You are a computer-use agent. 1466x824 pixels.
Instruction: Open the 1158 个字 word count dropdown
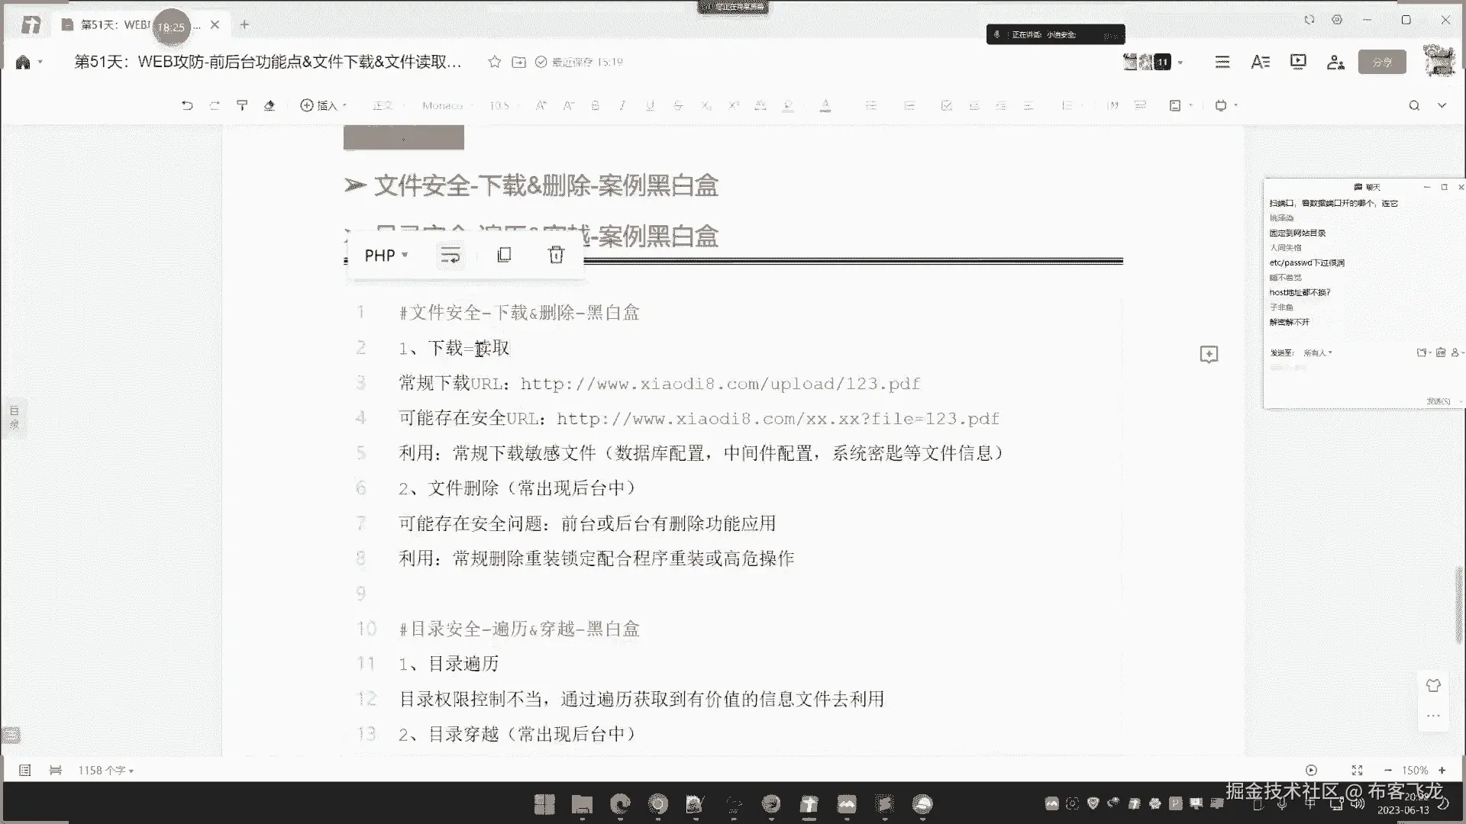105,771
